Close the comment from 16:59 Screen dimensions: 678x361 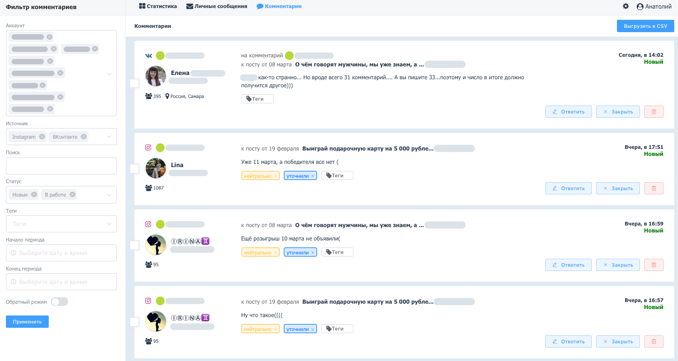click(x=618, y=265)
